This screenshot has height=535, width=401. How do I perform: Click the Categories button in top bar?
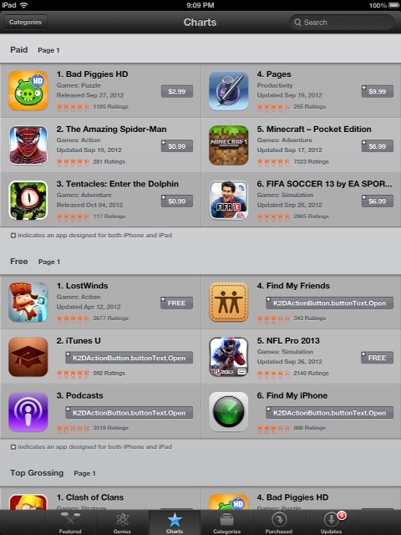point(26,23)
